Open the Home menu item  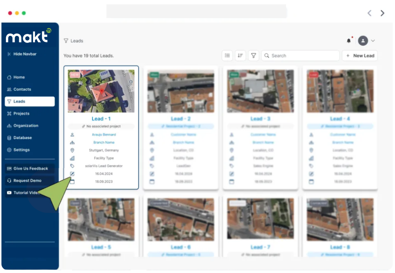coord(19,77)
